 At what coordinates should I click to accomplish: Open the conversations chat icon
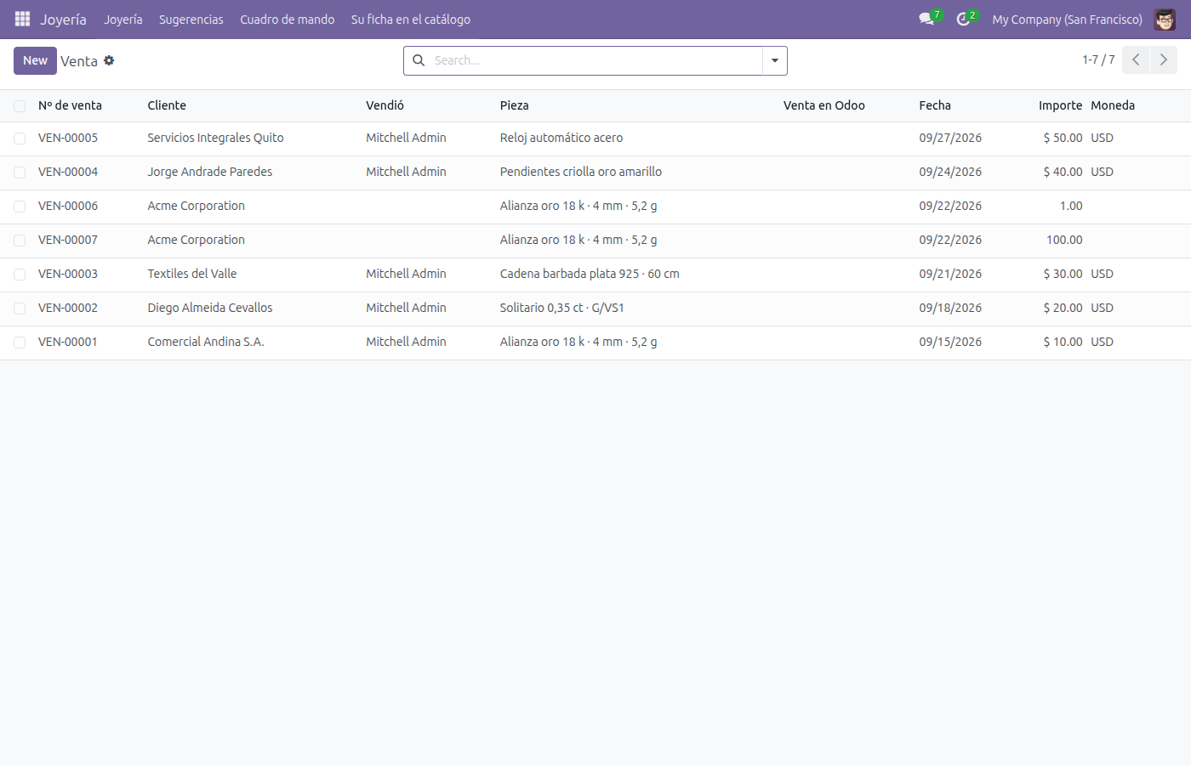926,19
